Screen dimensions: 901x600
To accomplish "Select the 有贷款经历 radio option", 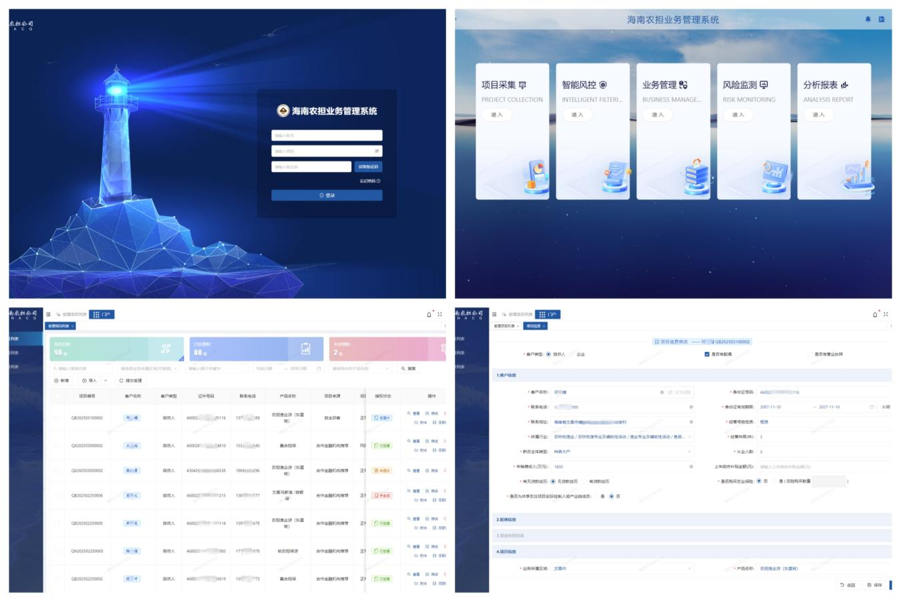I will pyautogui.click(x=585, y=481).
